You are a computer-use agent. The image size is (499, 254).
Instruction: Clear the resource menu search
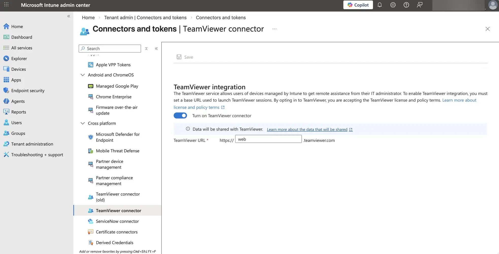point(146,49)
